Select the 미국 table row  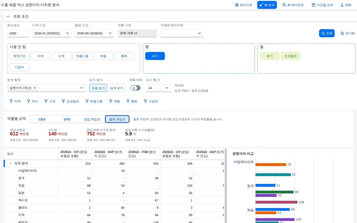point(114,215)
